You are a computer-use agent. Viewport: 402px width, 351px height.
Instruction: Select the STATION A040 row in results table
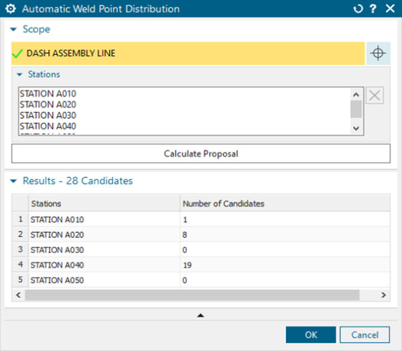click(58, 265)
